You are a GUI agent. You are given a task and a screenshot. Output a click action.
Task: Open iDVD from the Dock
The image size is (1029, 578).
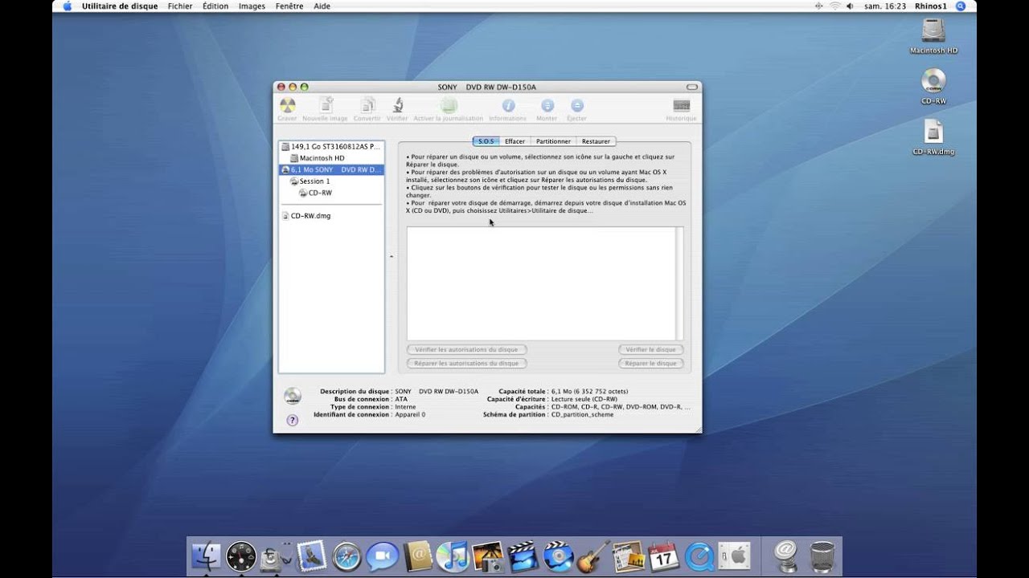coord(558,556)
